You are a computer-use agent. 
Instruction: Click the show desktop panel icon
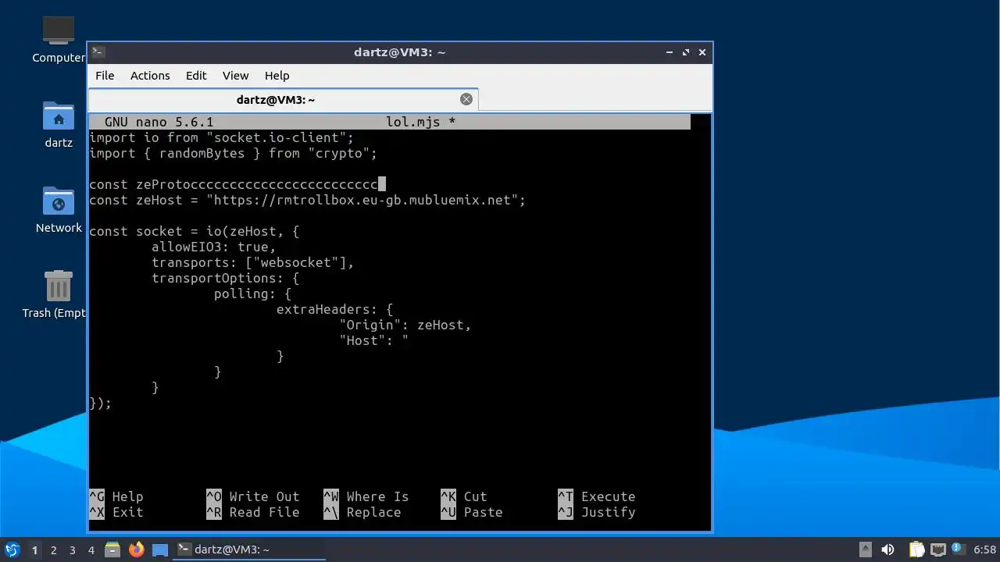(160, 550)
